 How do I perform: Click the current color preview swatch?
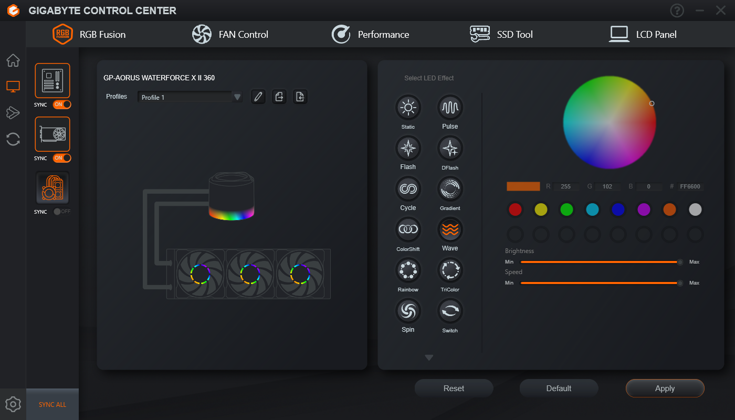click(x=523, y=186)
